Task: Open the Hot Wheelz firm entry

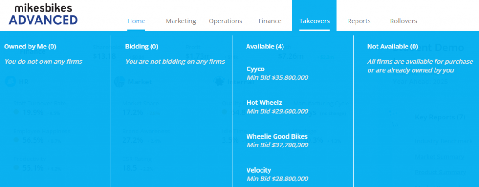Action: [x=263, y=103]
